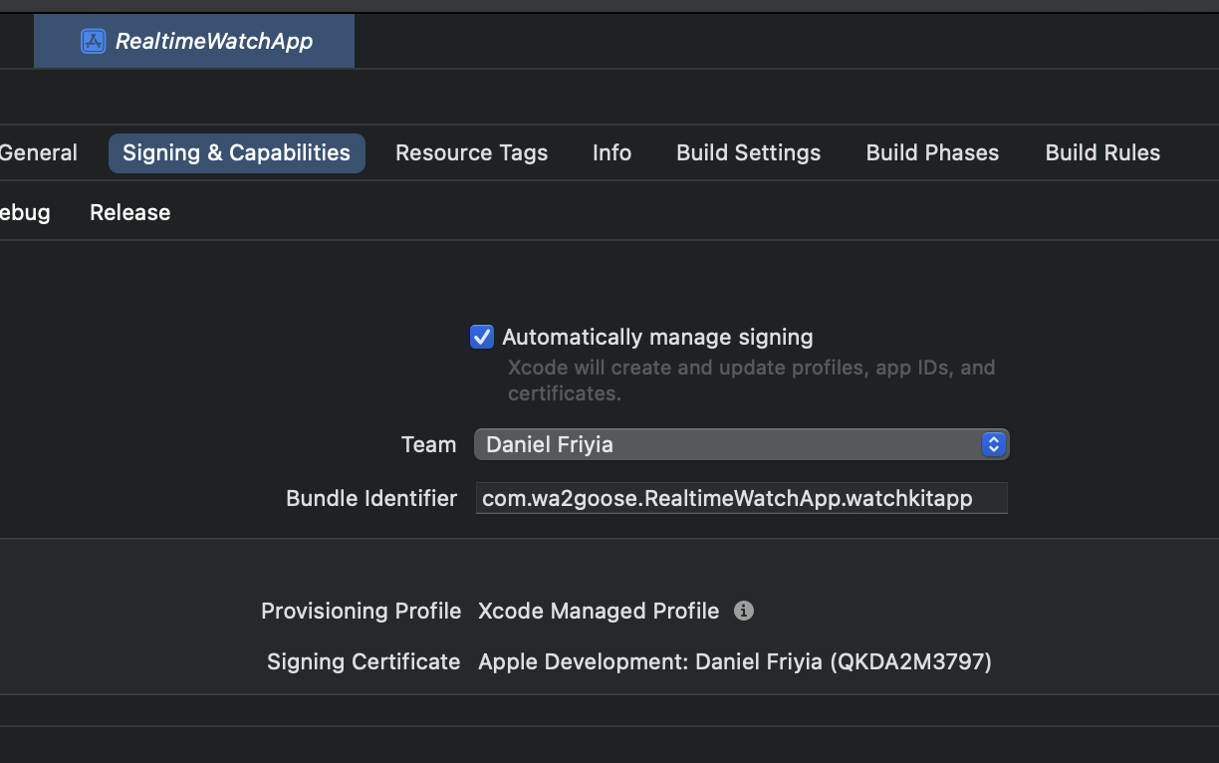This screenshot has width=1219, height=763.
Task: Click the Automatically manage signing label text
Action: pyautogui.click(x=657, y=337)
